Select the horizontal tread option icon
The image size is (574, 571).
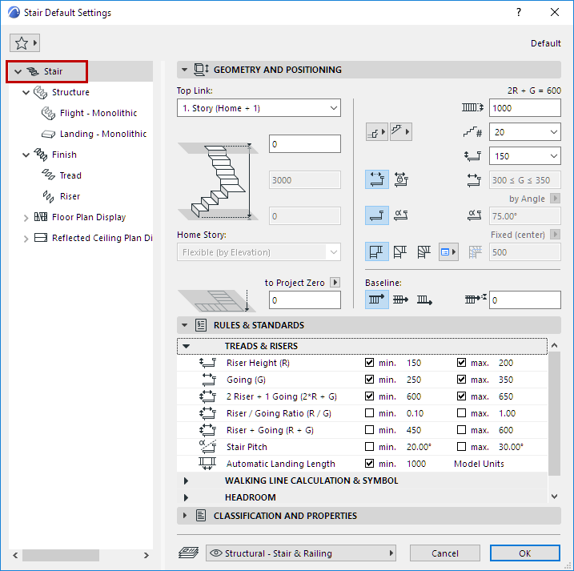377,215
